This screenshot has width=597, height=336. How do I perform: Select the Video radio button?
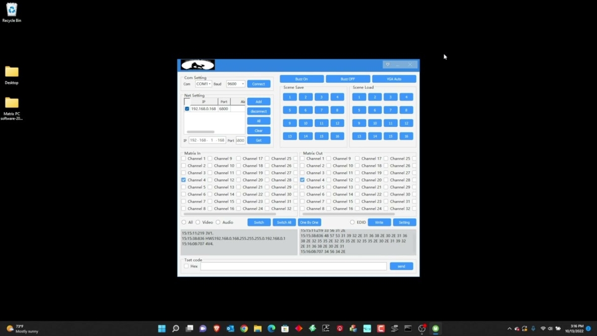point(198,223)
